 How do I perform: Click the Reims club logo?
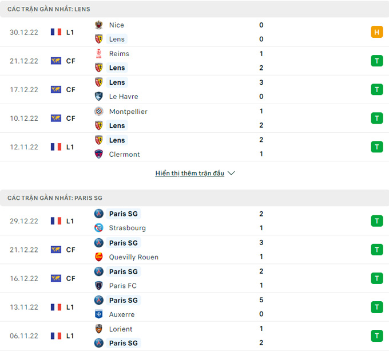[99, 54]
